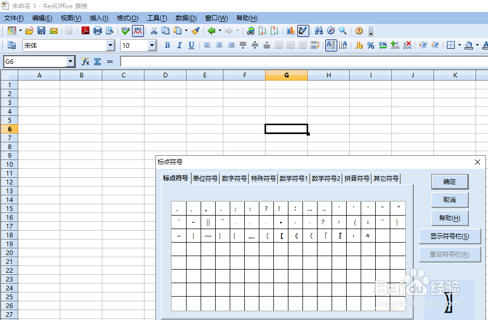Viewport: 488px width, 320px height.
Task: Open the 插入 menu
Action: click(99, 18)
